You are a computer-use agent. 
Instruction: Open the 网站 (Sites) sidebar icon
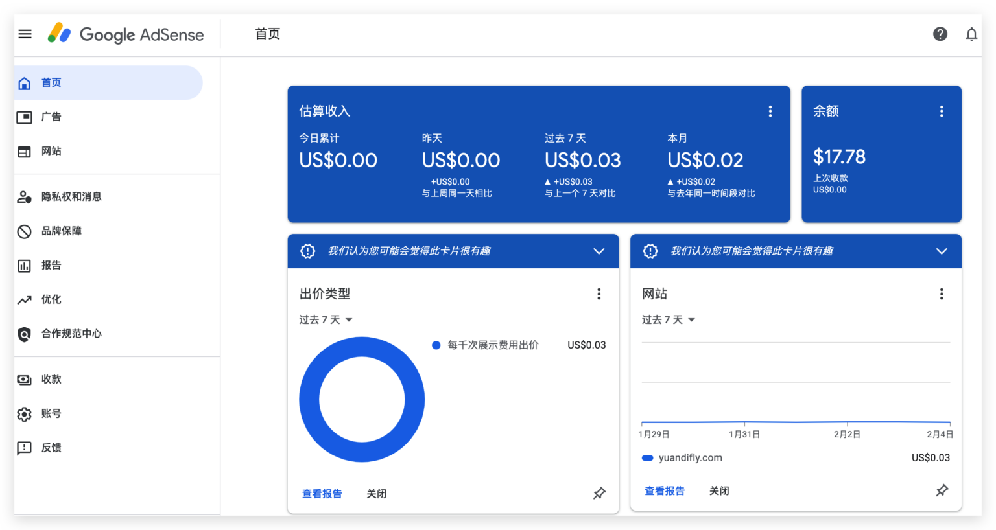pyautogui.click(x=23, y=151)
